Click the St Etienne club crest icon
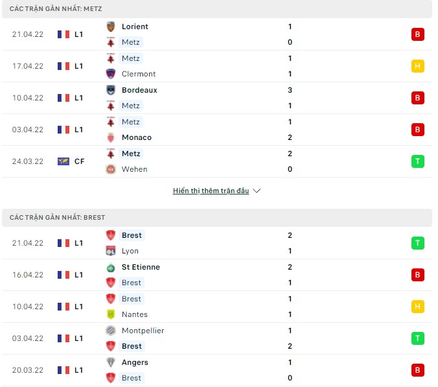 click(111, 267)
